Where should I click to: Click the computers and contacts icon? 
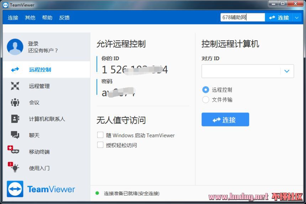point(15,119)
